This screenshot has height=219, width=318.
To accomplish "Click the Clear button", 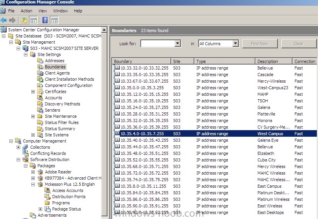I will click(x=299, y=44).
